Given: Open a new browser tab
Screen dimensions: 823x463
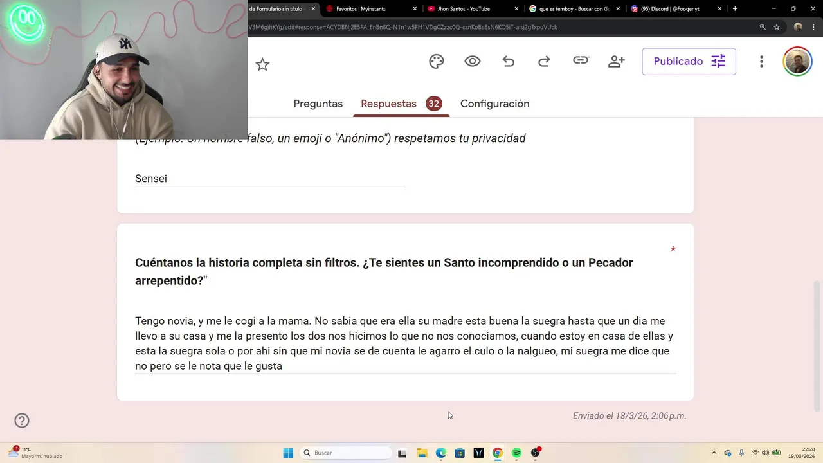Looking at the screenshot, I should pyautogui.click(x=735, y=9).
